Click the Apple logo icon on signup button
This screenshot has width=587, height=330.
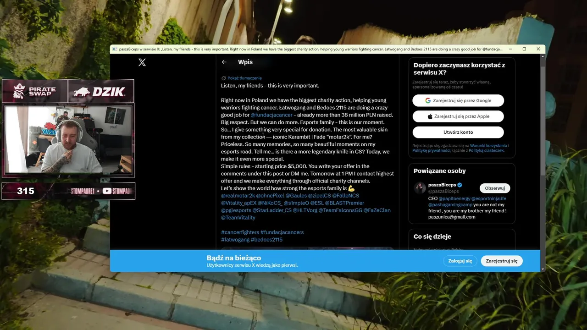click(x=430, y=116)
